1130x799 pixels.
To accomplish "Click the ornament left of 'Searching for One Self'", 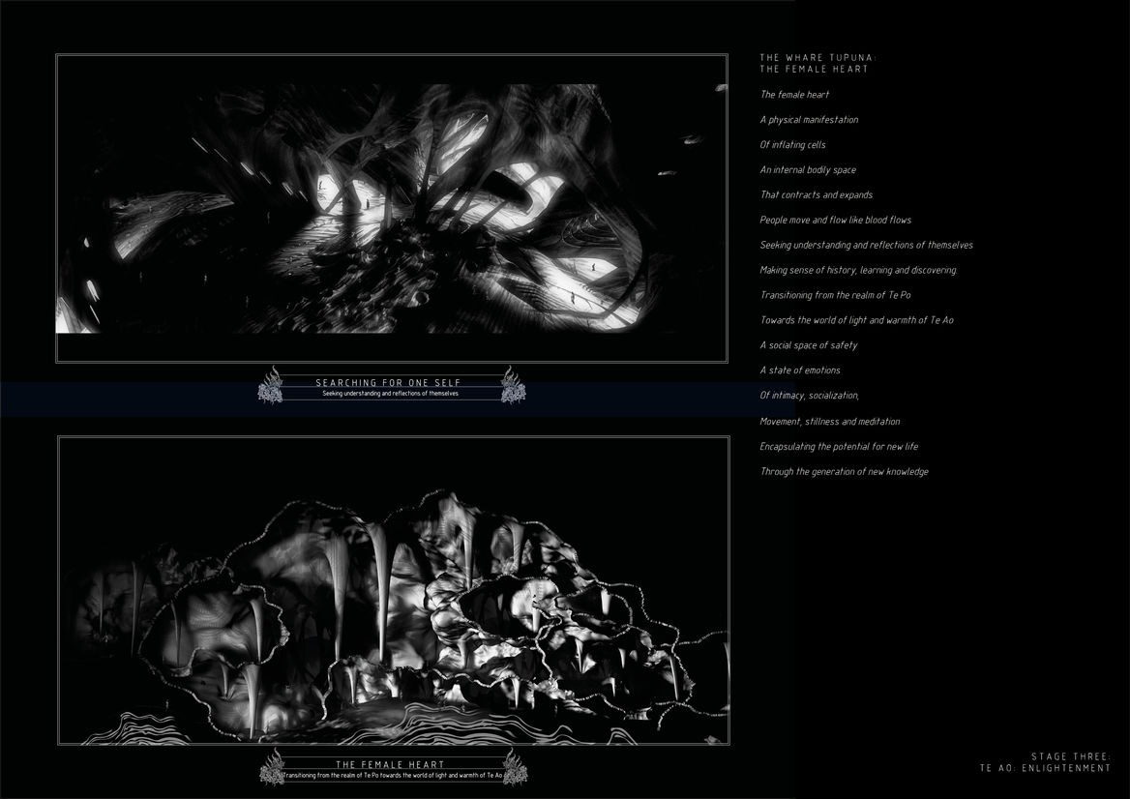I will (270, 386).
